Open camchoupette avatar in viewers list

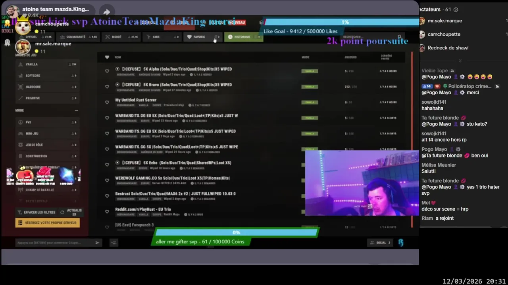(422, 34)
